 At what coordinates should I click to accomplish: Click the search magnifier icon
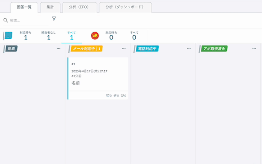click(x=6, y=20)
